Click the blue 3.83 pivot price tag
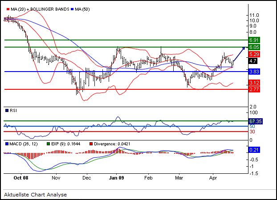Viewport: 277px width, 200px height. [x=254, y=72]
